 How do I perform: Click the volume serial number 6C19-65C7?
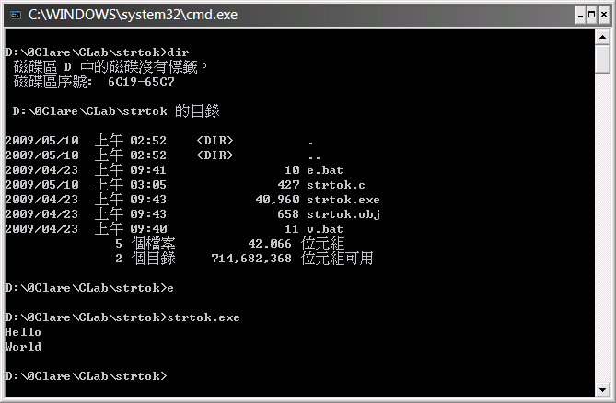(x=141, y=82)
